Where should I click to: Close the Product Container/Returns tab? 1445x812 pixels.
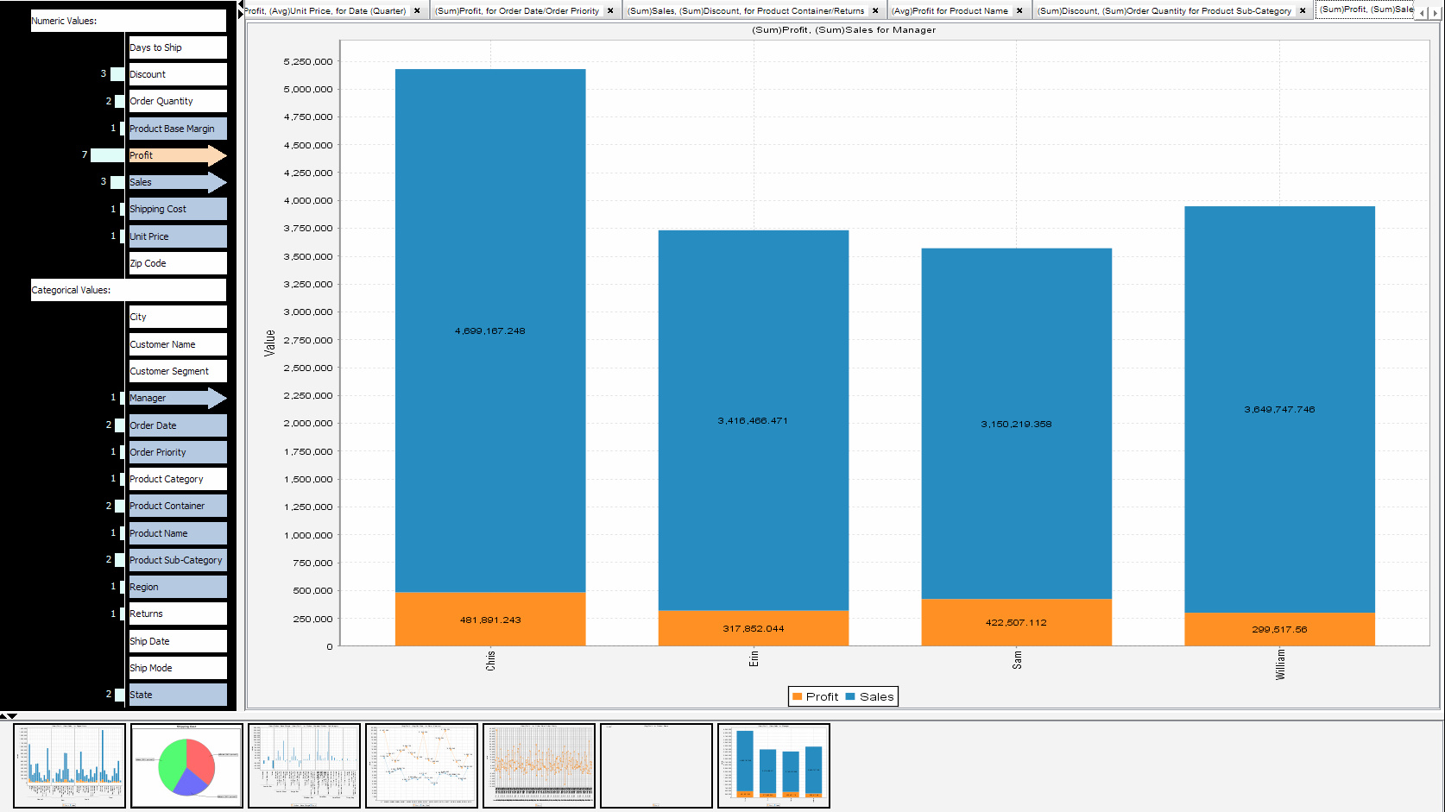pos(875,11)
